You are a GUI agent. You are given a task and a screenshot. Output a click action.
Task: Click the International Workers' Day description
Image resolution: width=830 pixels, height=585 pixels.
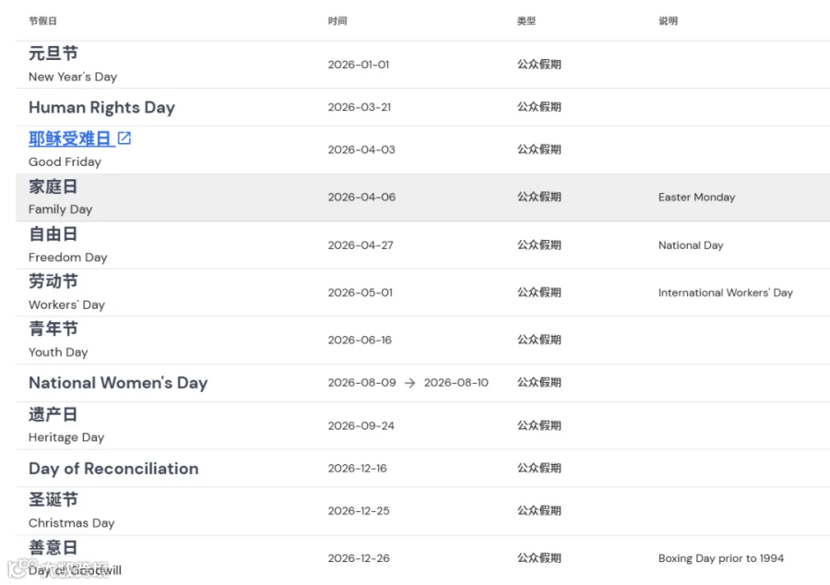(726, 292)
